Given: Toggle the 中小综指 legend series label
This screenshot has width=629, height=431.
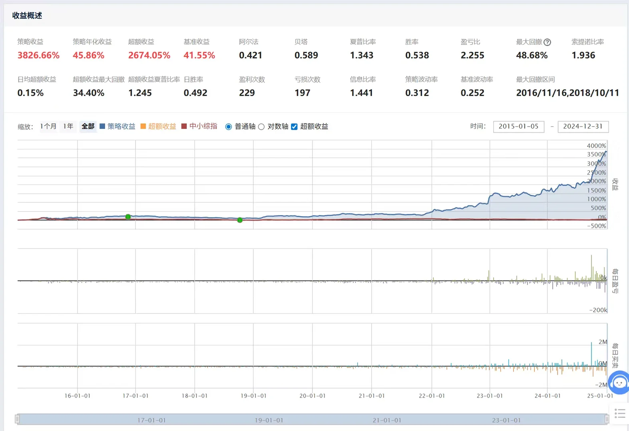Looking at the screenshot, I should pyautogui.click(x=203, y=127).
